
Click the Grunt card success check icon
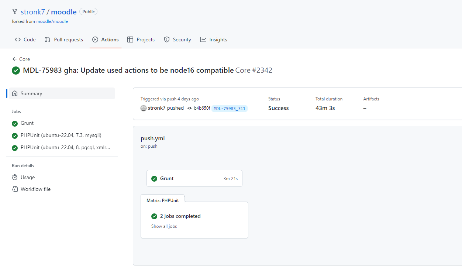[x=154, y=178]
